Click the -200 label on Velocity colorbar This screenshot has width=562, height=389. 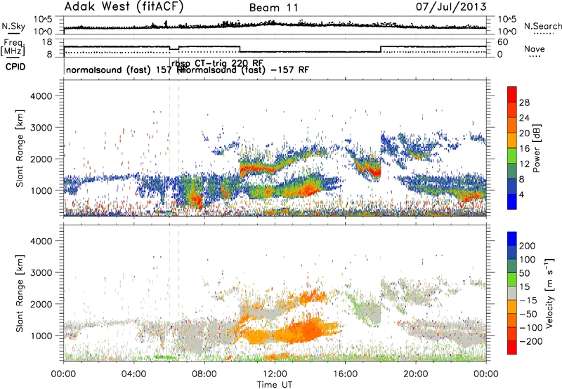[530, 341]
